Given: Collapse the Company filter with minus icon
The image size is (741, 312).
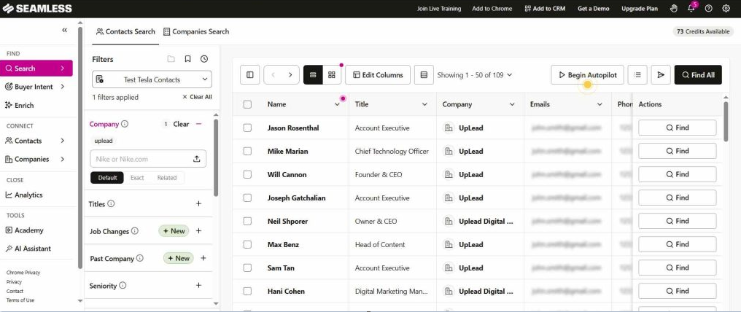Looking at the screenshot, I should [199, 124].
